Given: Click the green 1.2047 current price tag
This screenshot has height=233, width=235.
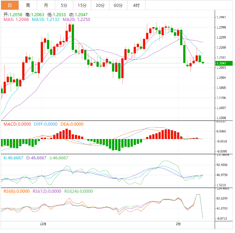Looking at the screenshot, I should (224, 63).
